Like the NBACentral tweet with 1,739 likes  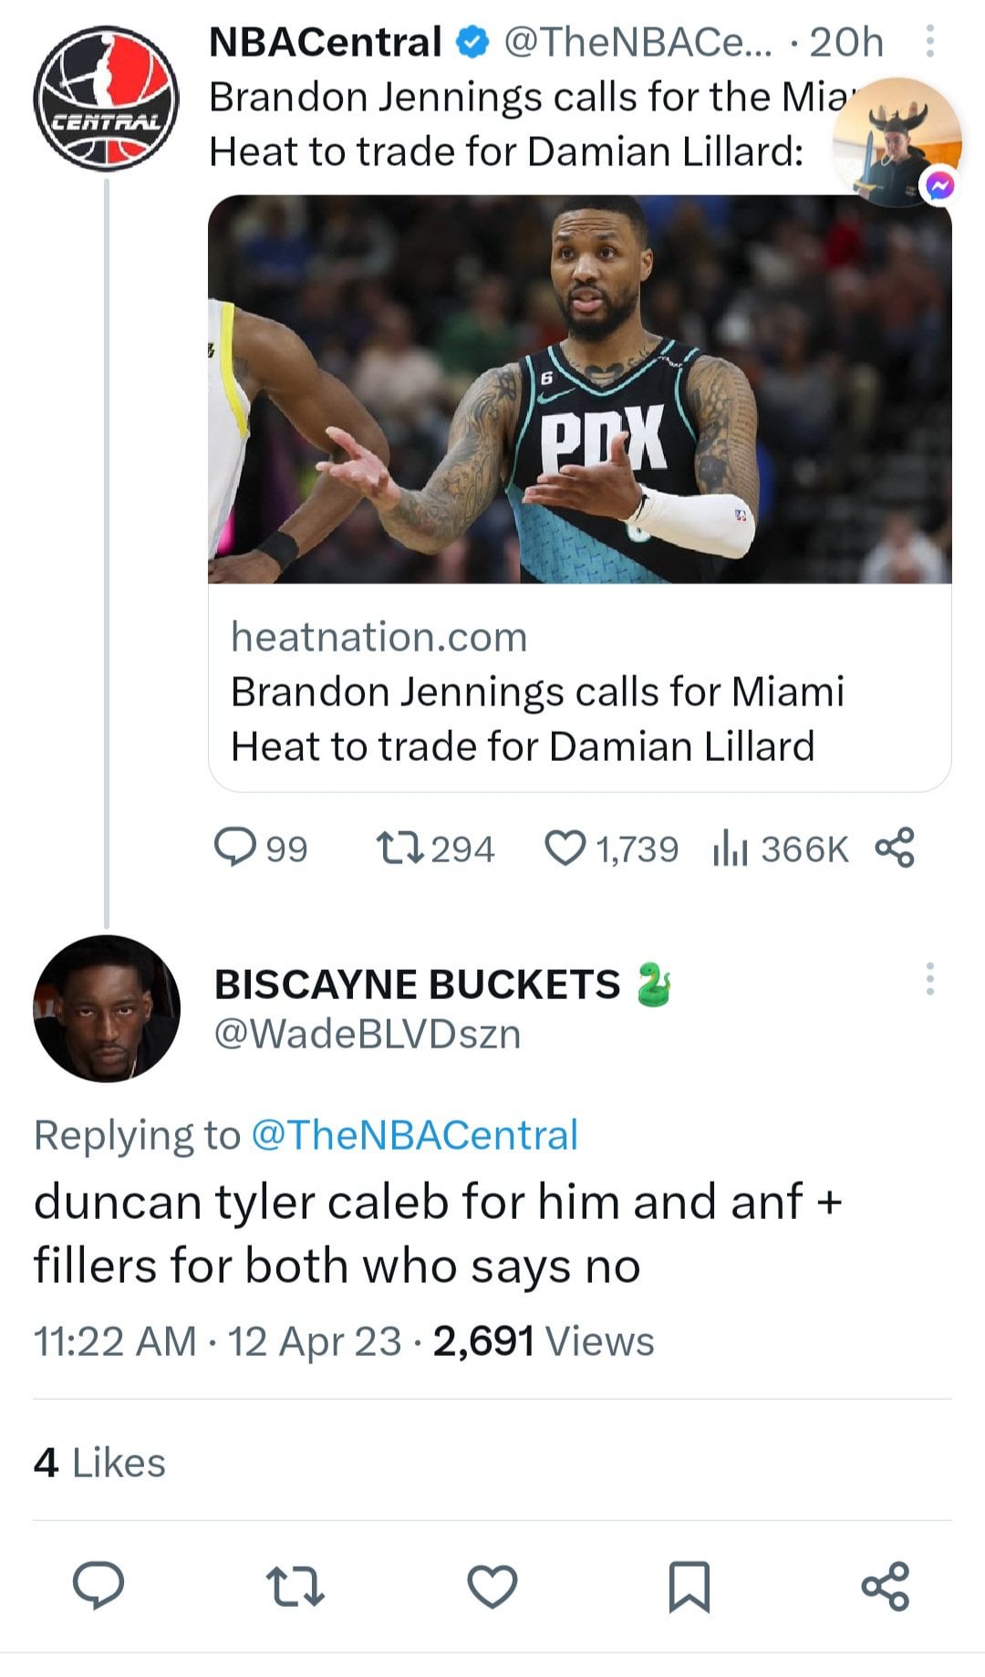pyautogui.click(x=565, y=848)
